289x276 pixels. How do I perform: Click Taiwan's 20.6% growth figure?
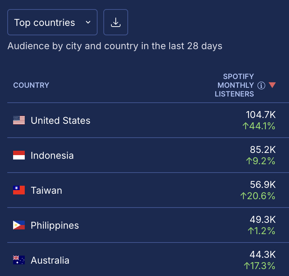click(x=258, y=196)
